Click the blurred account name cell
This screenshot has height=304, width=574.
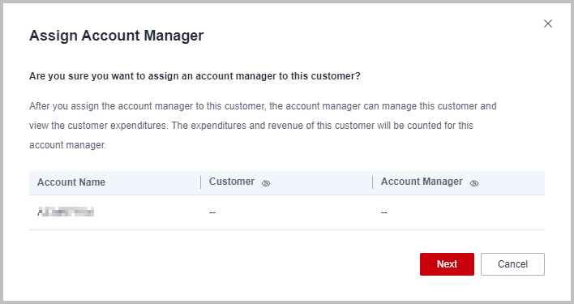coord(66,212)
